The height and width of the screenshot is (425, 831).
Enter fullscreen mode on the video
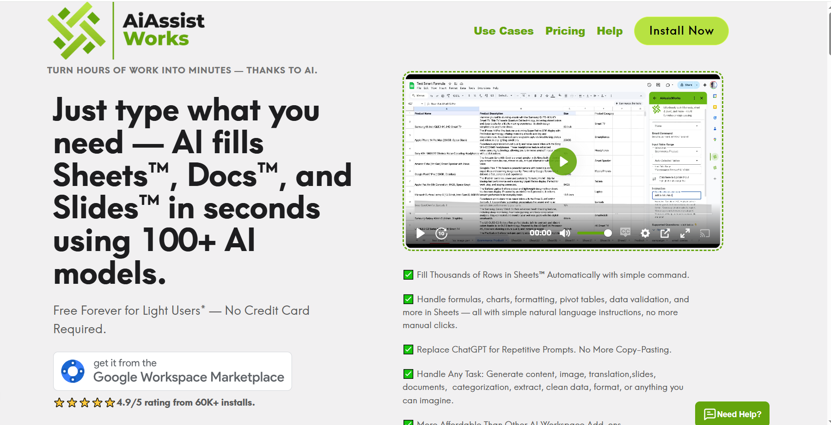coord(685,233)
